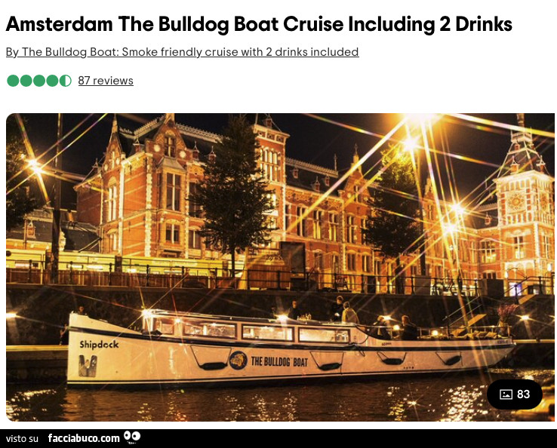Viewport: 557px width, 448px height.
Task: Click the photo icon beside the 83 count
Action: click(506, 394)
